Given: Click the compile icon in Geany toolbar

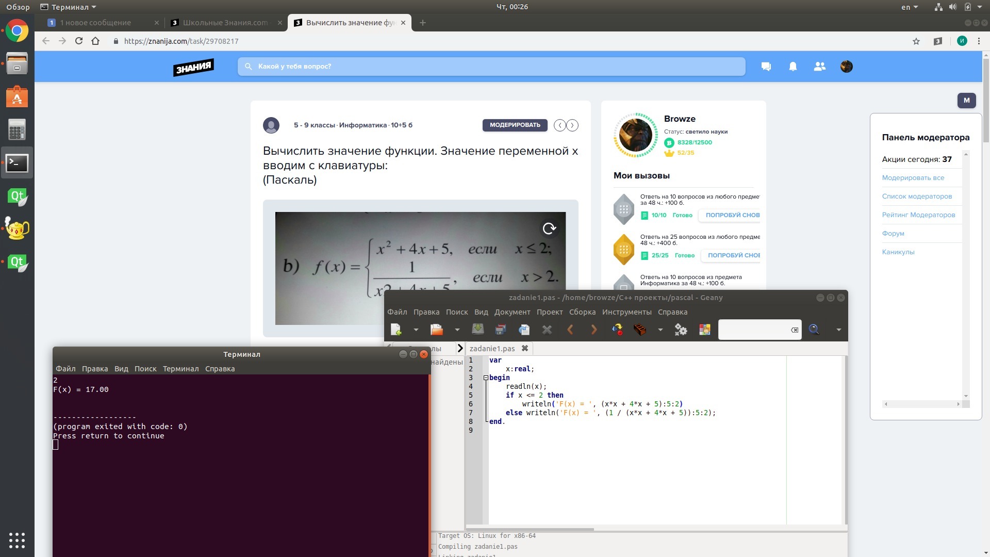Looking at the screenshot, I should pyautogui.click(x=617, y=330).
